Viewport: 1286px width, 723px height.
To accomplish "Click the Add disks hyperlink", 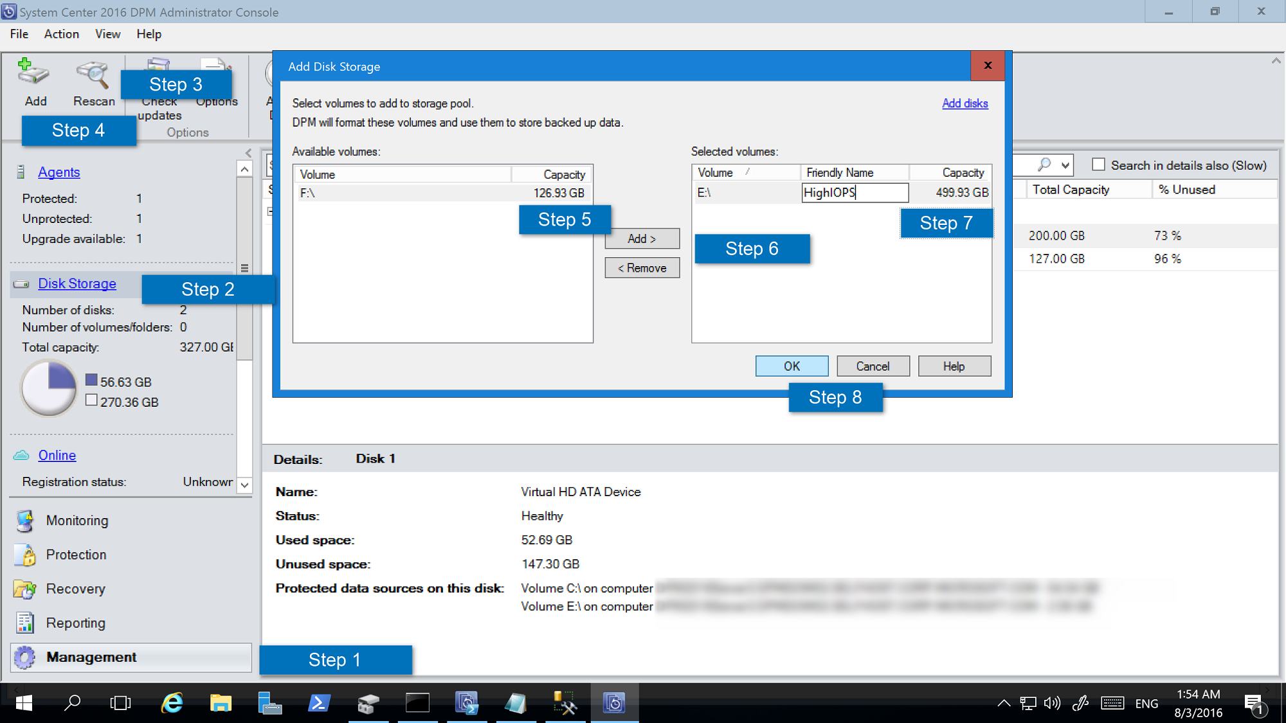I will (965, 103).
